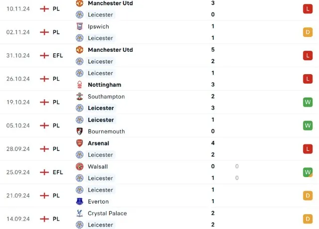Open the Nottingham club crest
Viewport: 319px width, 229px height.
pyautogui.click(x=79, y=85)
